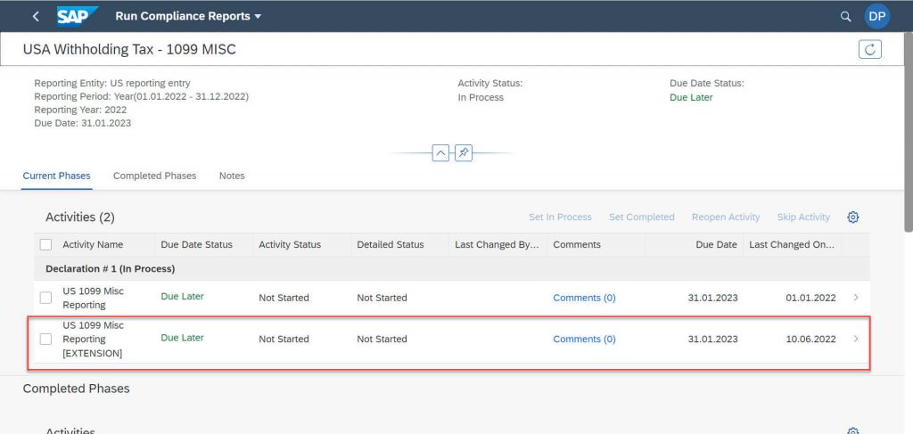Click the Set In Process button

tap(560, 217)
